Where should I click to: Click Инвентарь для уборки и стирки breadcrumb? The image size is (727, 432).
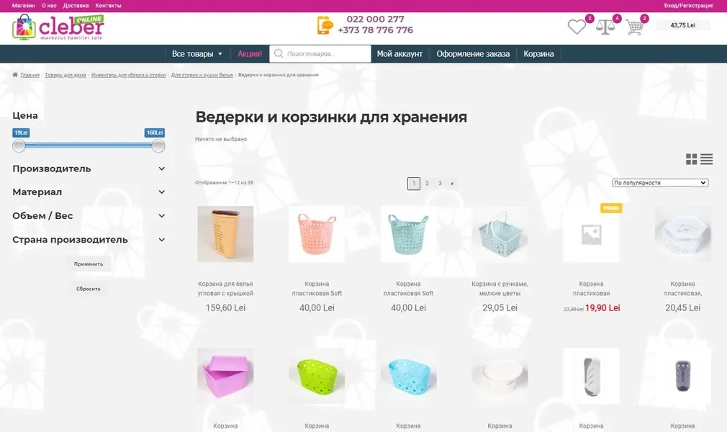128,75
